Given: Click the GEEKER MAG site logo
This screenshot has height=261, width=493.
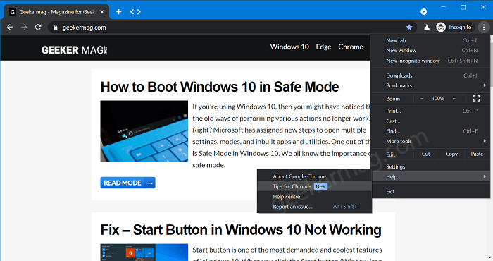Looking at the screenshot, I should click(x=74, y=50).
